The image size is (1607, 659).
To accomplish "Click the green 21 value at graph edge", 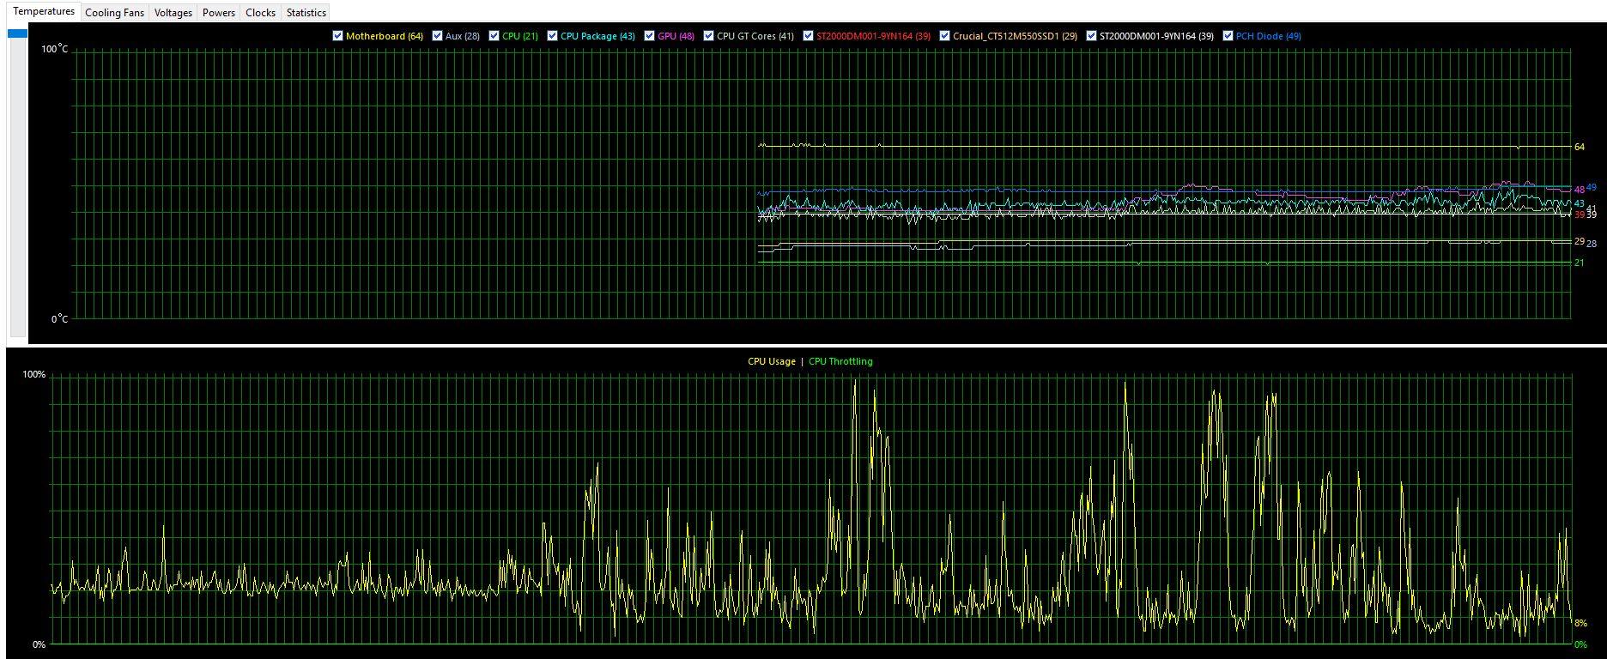I will click(x=1580, y=263).
